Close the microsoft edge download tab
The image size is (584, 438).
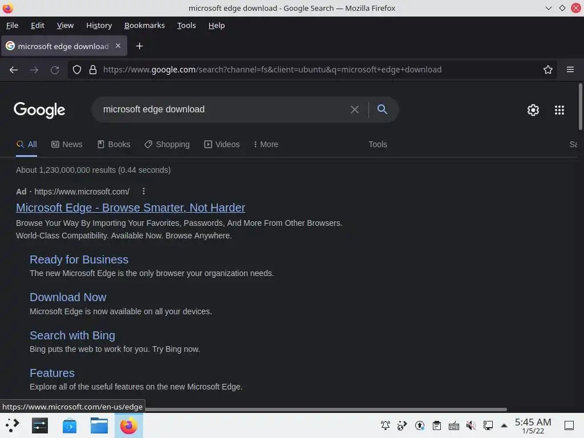coord(118,46)
